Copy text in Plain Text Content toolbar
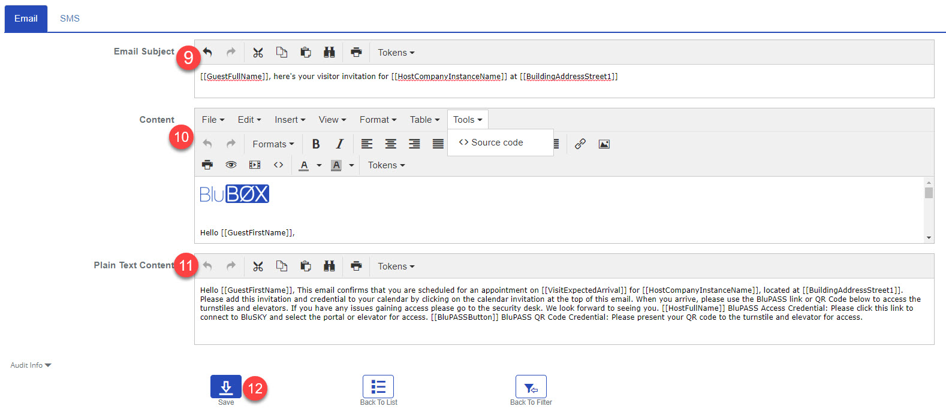 click(x=282, y=266)
